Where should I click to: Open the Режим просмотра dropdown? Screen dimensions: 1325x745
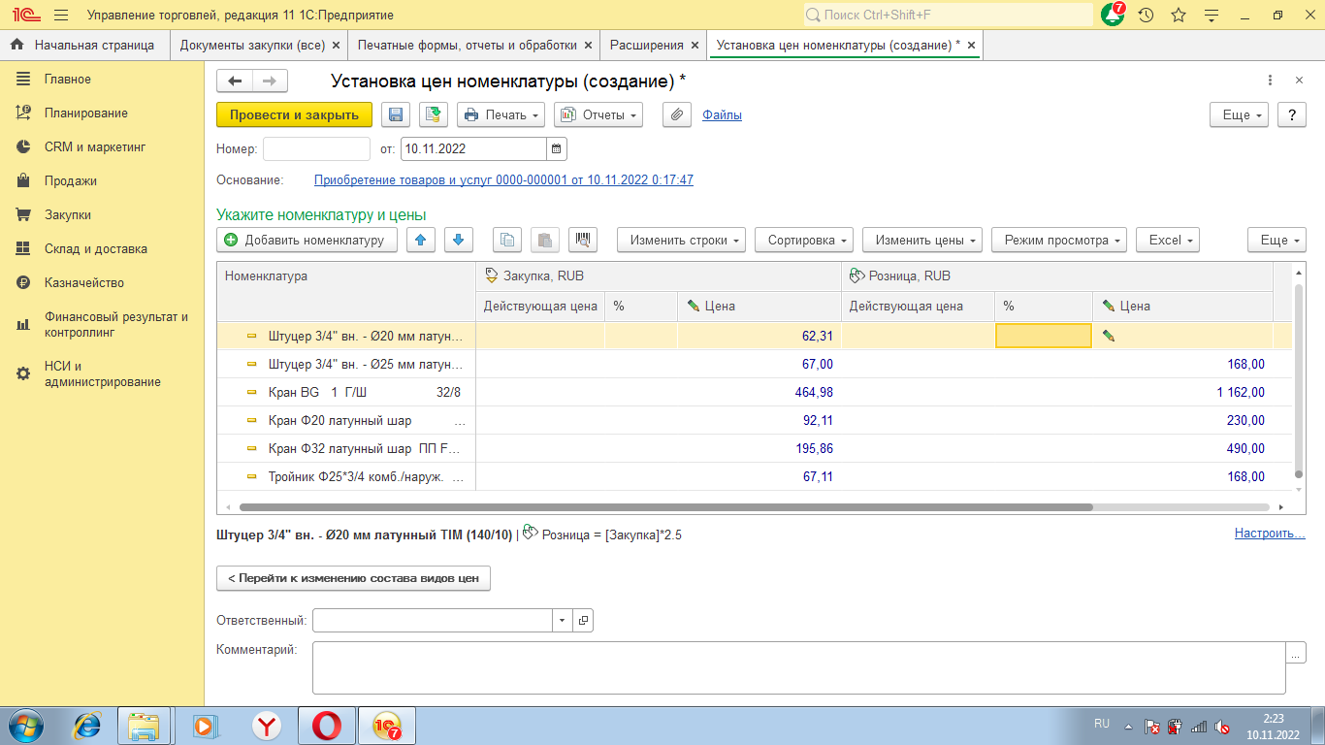pos(1059,240)
